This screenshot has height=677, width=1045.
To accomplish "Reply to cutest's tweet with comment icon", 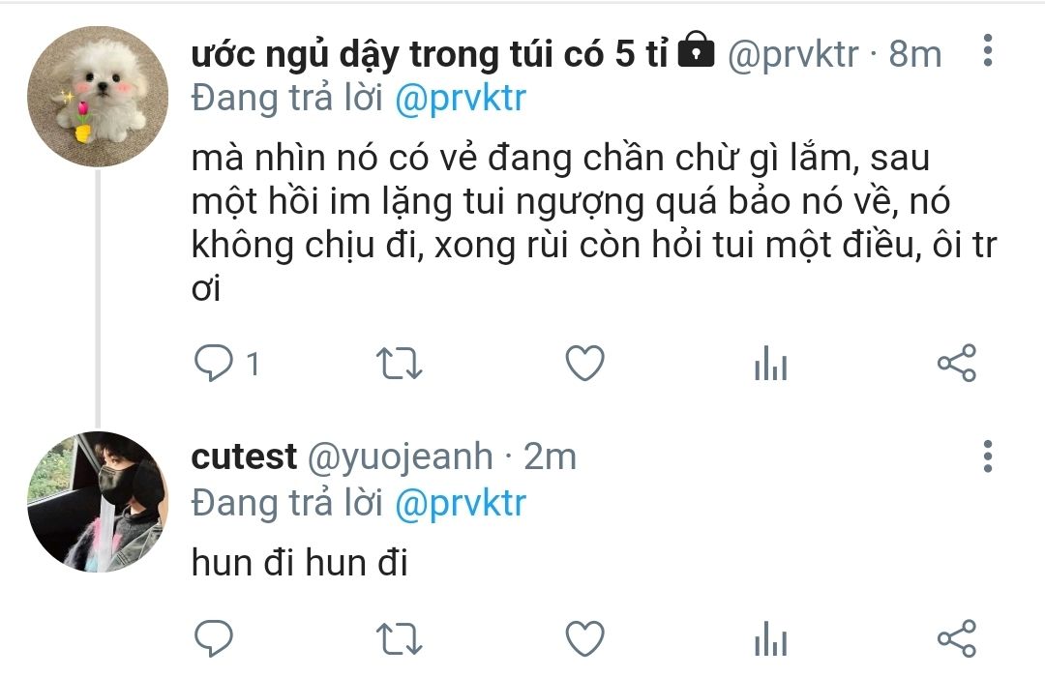I will (x=213, y=638).
